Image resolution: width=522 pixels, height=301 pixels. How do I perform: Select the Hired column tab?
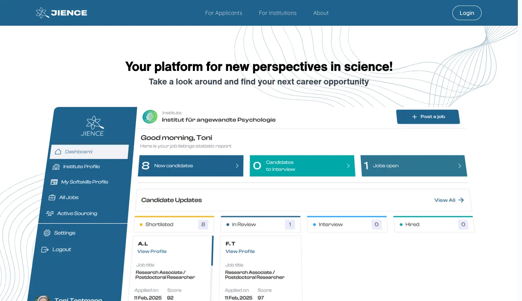434,225
